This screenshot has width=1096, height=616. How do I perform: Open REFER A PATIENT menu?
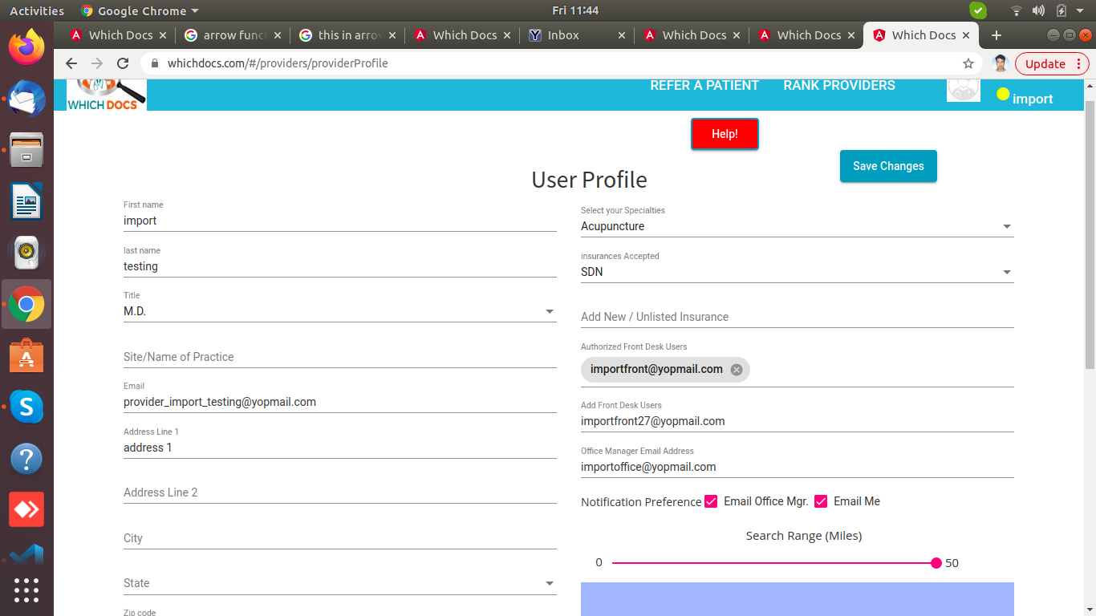tap(704, 86)
